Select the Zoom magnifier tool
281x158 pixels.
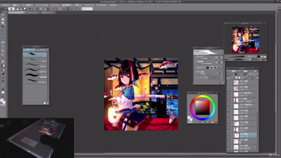pos(3,15)
